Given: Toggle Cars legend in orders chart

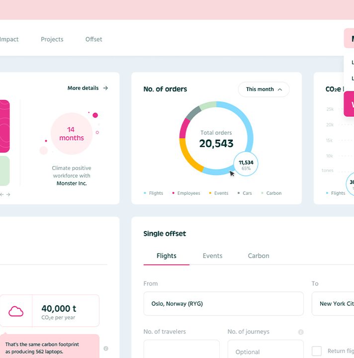Looking at the screenshot, I should [245, 193].
